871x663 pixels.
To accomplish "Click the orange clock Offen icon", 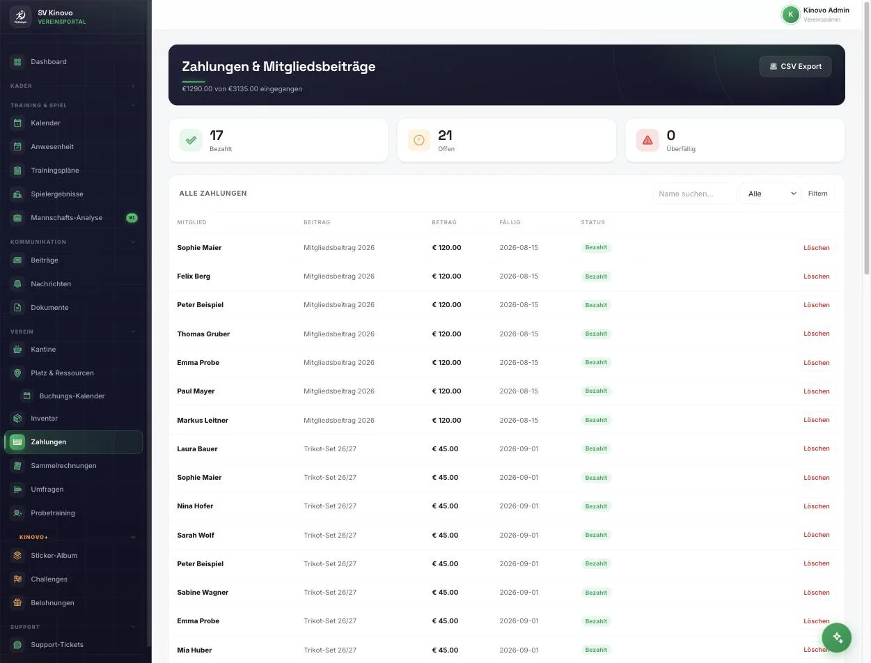I will coord(419,140).
